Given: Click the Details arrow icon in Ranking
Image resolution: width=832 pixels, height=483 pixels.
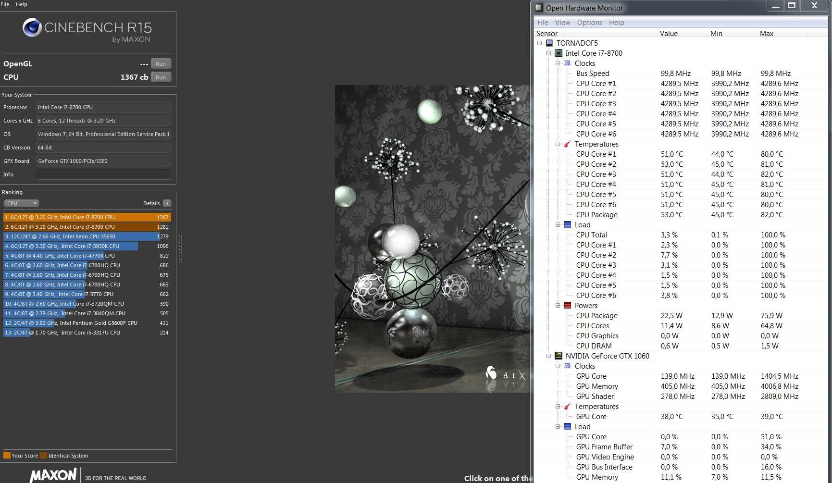Looking at the screenshot, I should click(x=167, y=203).
